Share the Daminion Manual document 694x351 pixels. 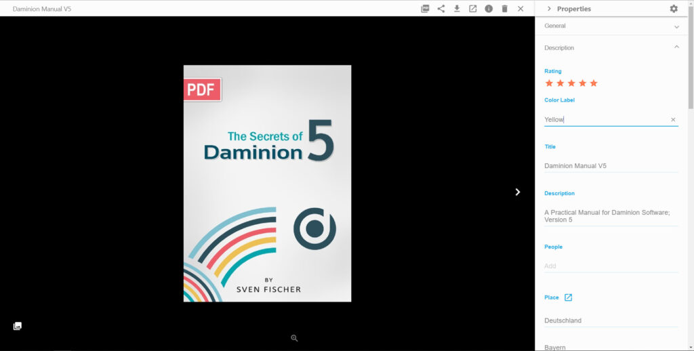pyautogui.click(x=441, y=9)
